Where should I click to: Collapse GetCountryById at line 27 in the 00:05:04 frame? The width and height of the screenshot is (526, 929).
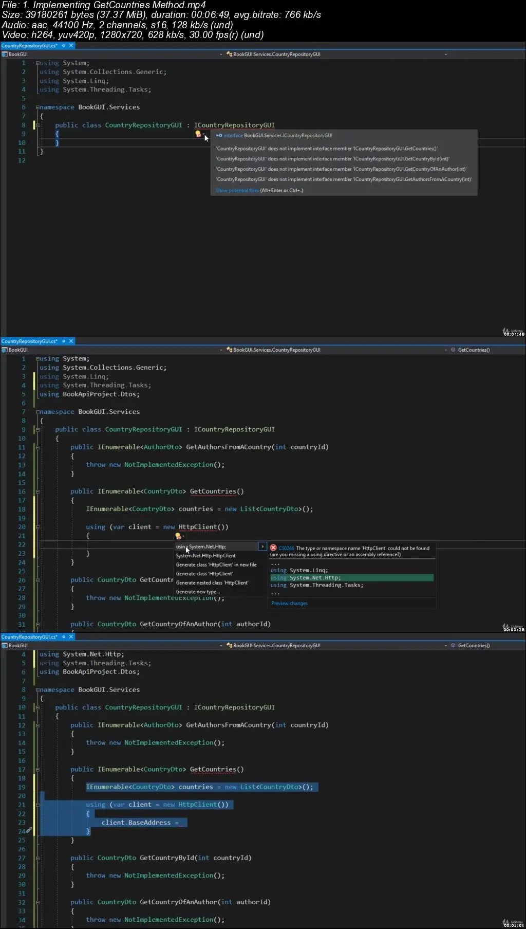(37, 858)
